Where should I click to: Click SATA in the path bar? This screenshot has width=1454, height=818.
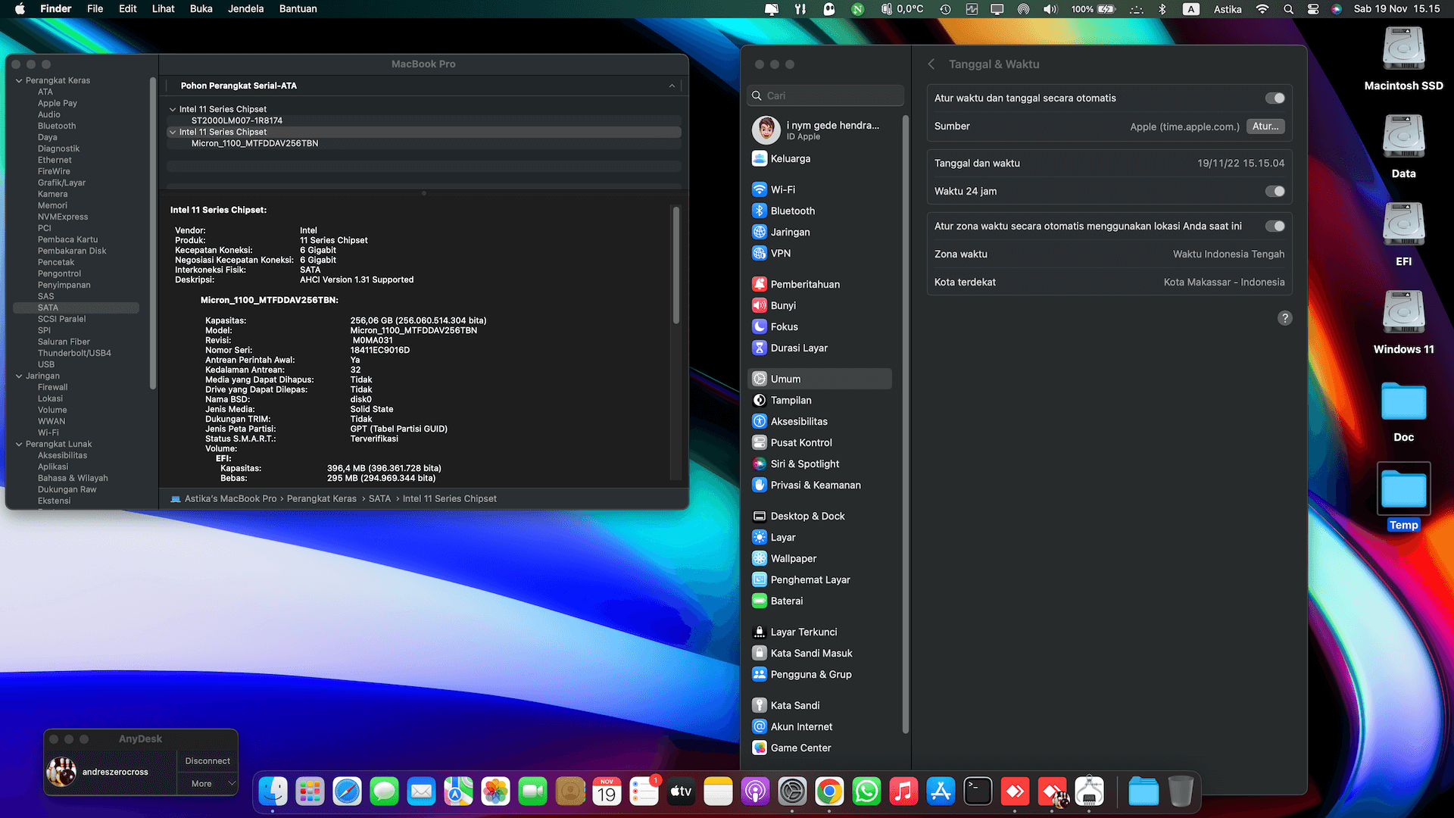click(379, 498)
